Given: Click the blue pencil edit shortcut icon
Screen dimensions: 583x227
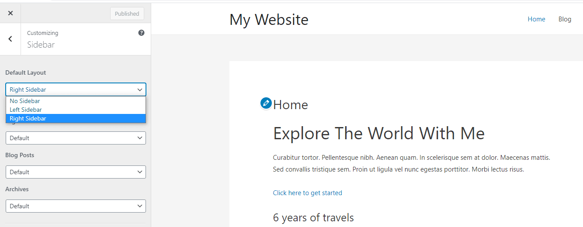Looking at the screenshot, I should (x=266, y=103).
